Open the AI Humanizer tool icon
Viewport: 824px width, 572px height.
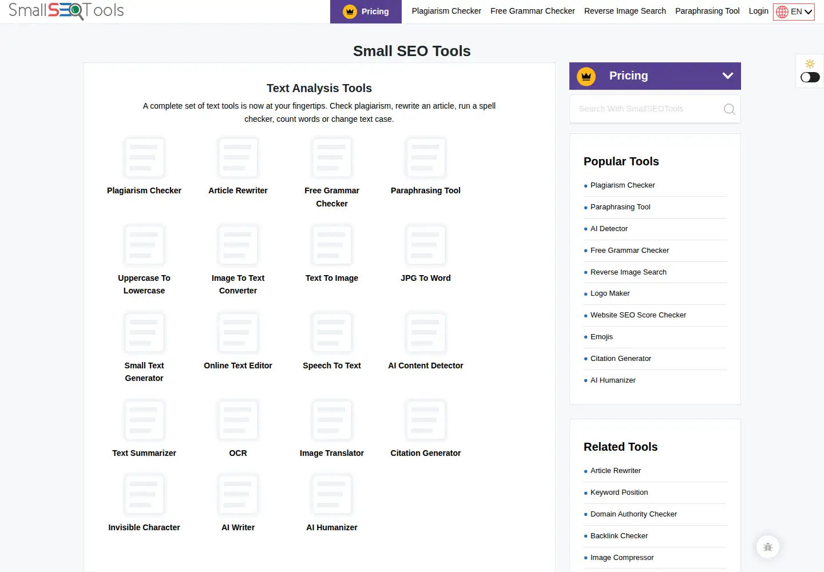[x=332, y=494]
